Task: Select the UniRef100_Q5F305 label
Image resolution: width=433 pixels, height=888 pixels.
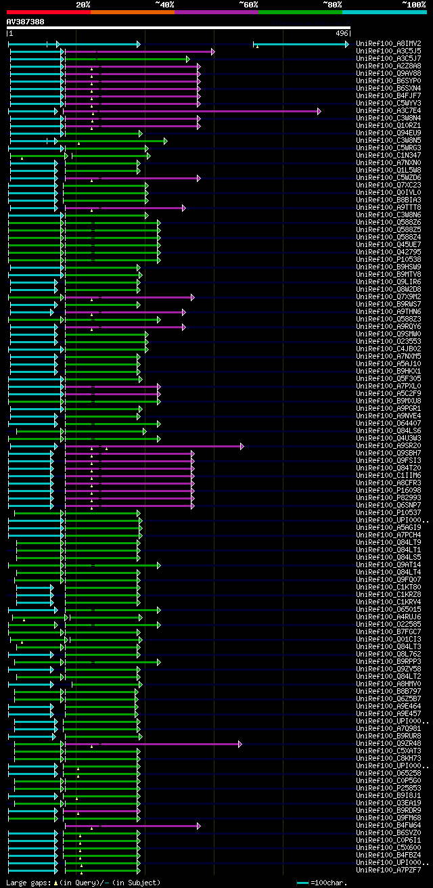Action: (390, 378)
